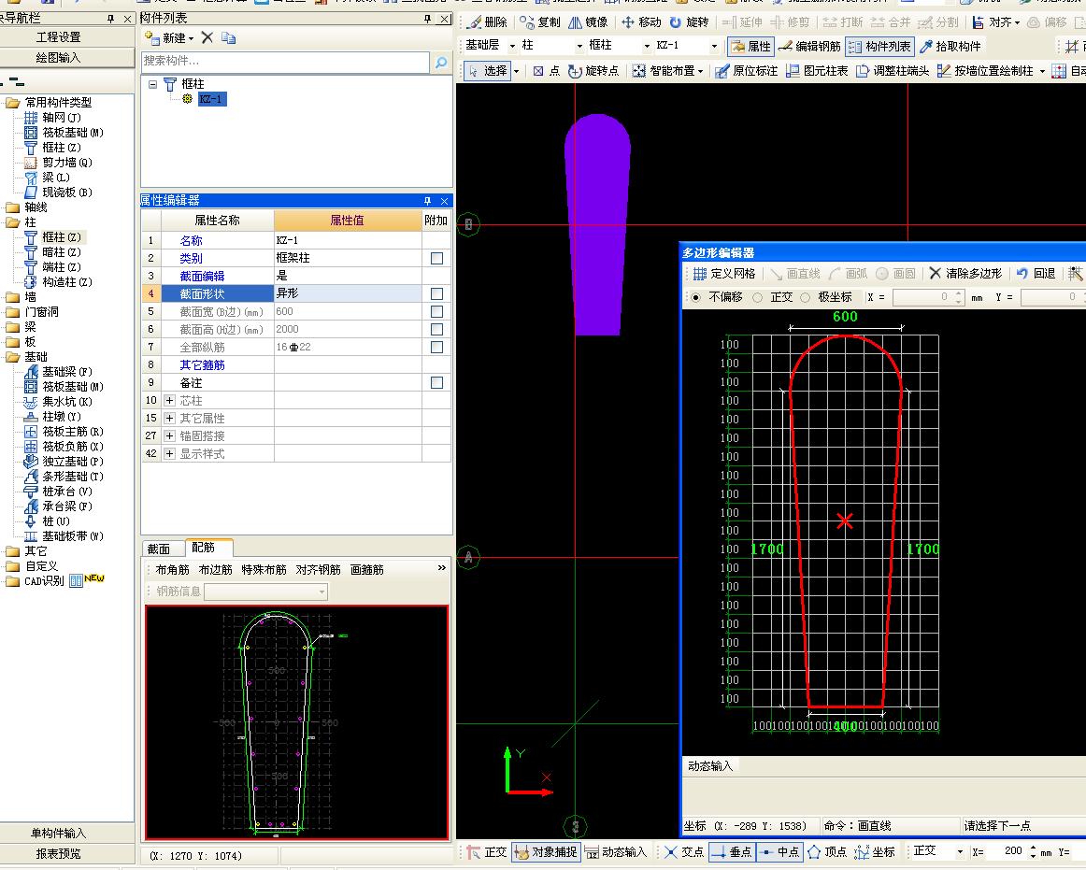This screenshot has width=1086, height=870.
Task: Click 原位标注 (in-place annotation) tool
Action: (x=746, y=71)
